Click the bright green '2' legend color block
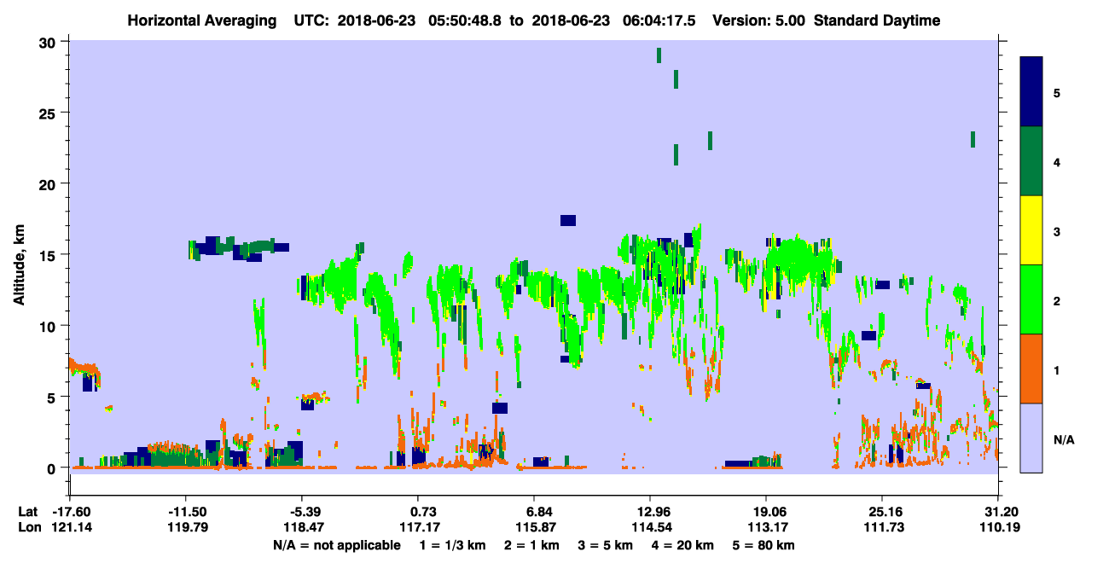Screen dimensions: 1109x569 pos(1031,299)
